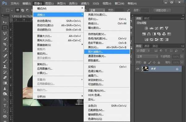Switch to the 样式 tab
Viewport: 186px width, 122px height.
(147, 19)
